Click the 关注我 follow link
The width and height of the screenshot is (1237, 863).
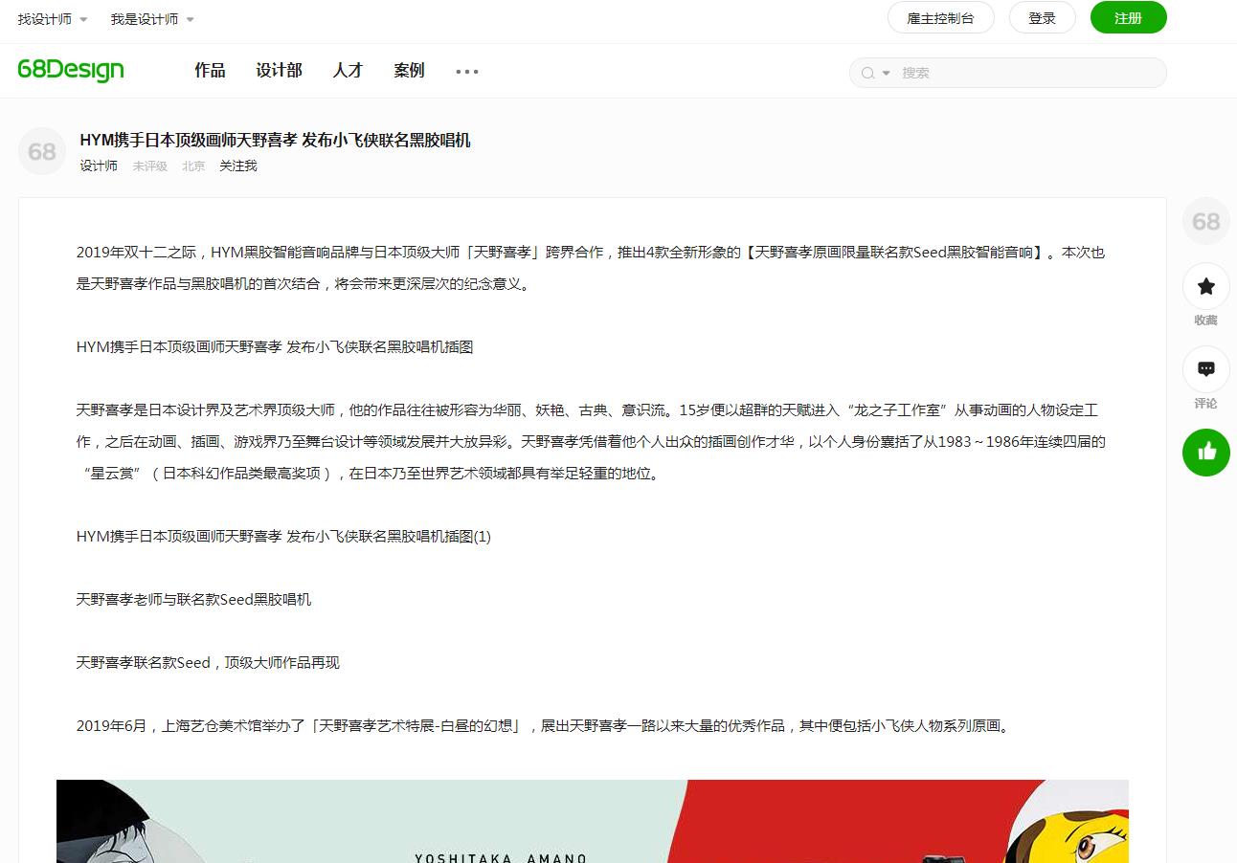(x=238, y=166)
